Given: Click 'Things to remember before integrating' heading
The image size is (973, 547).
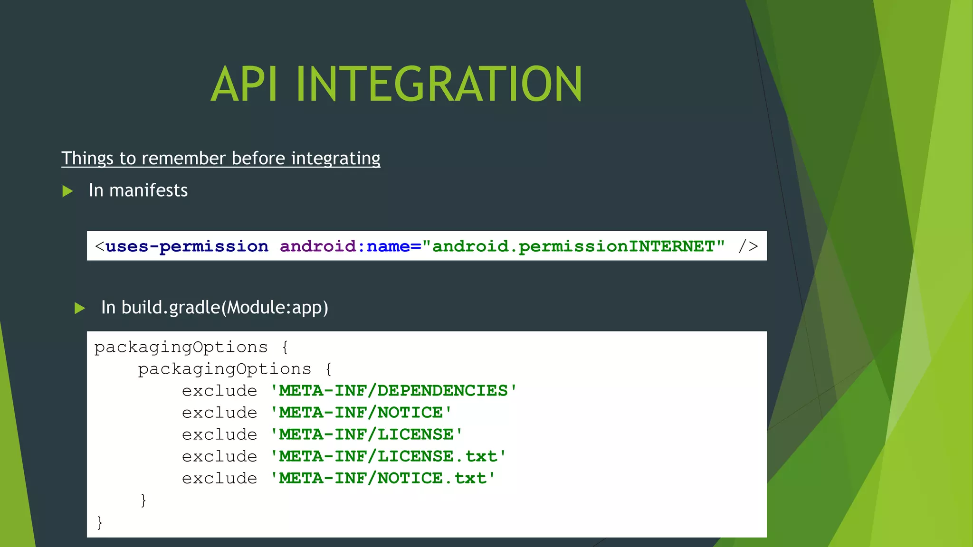Looking at the screenshot, I should tap(221, 158).
